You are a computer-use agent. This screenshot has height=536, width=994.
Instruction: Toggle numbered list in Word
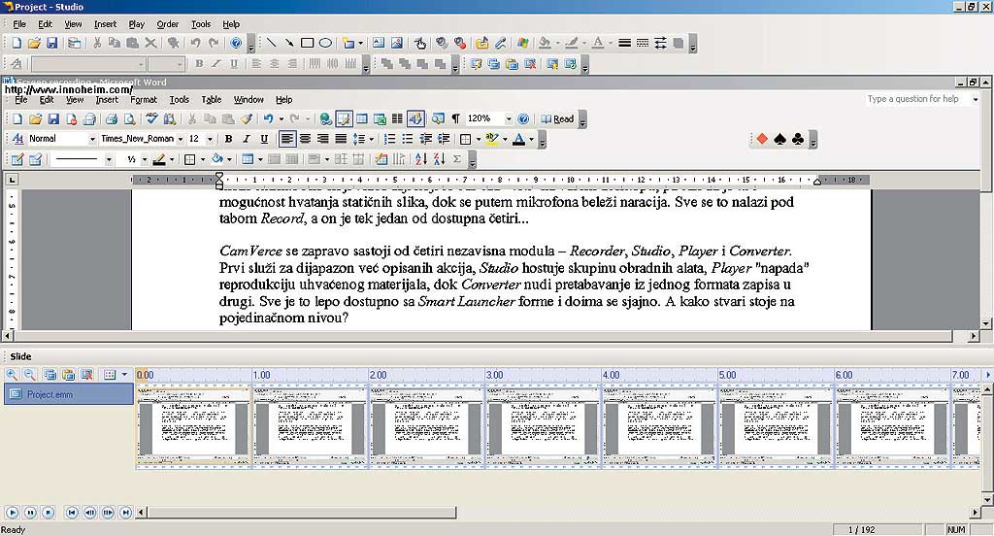390,139
